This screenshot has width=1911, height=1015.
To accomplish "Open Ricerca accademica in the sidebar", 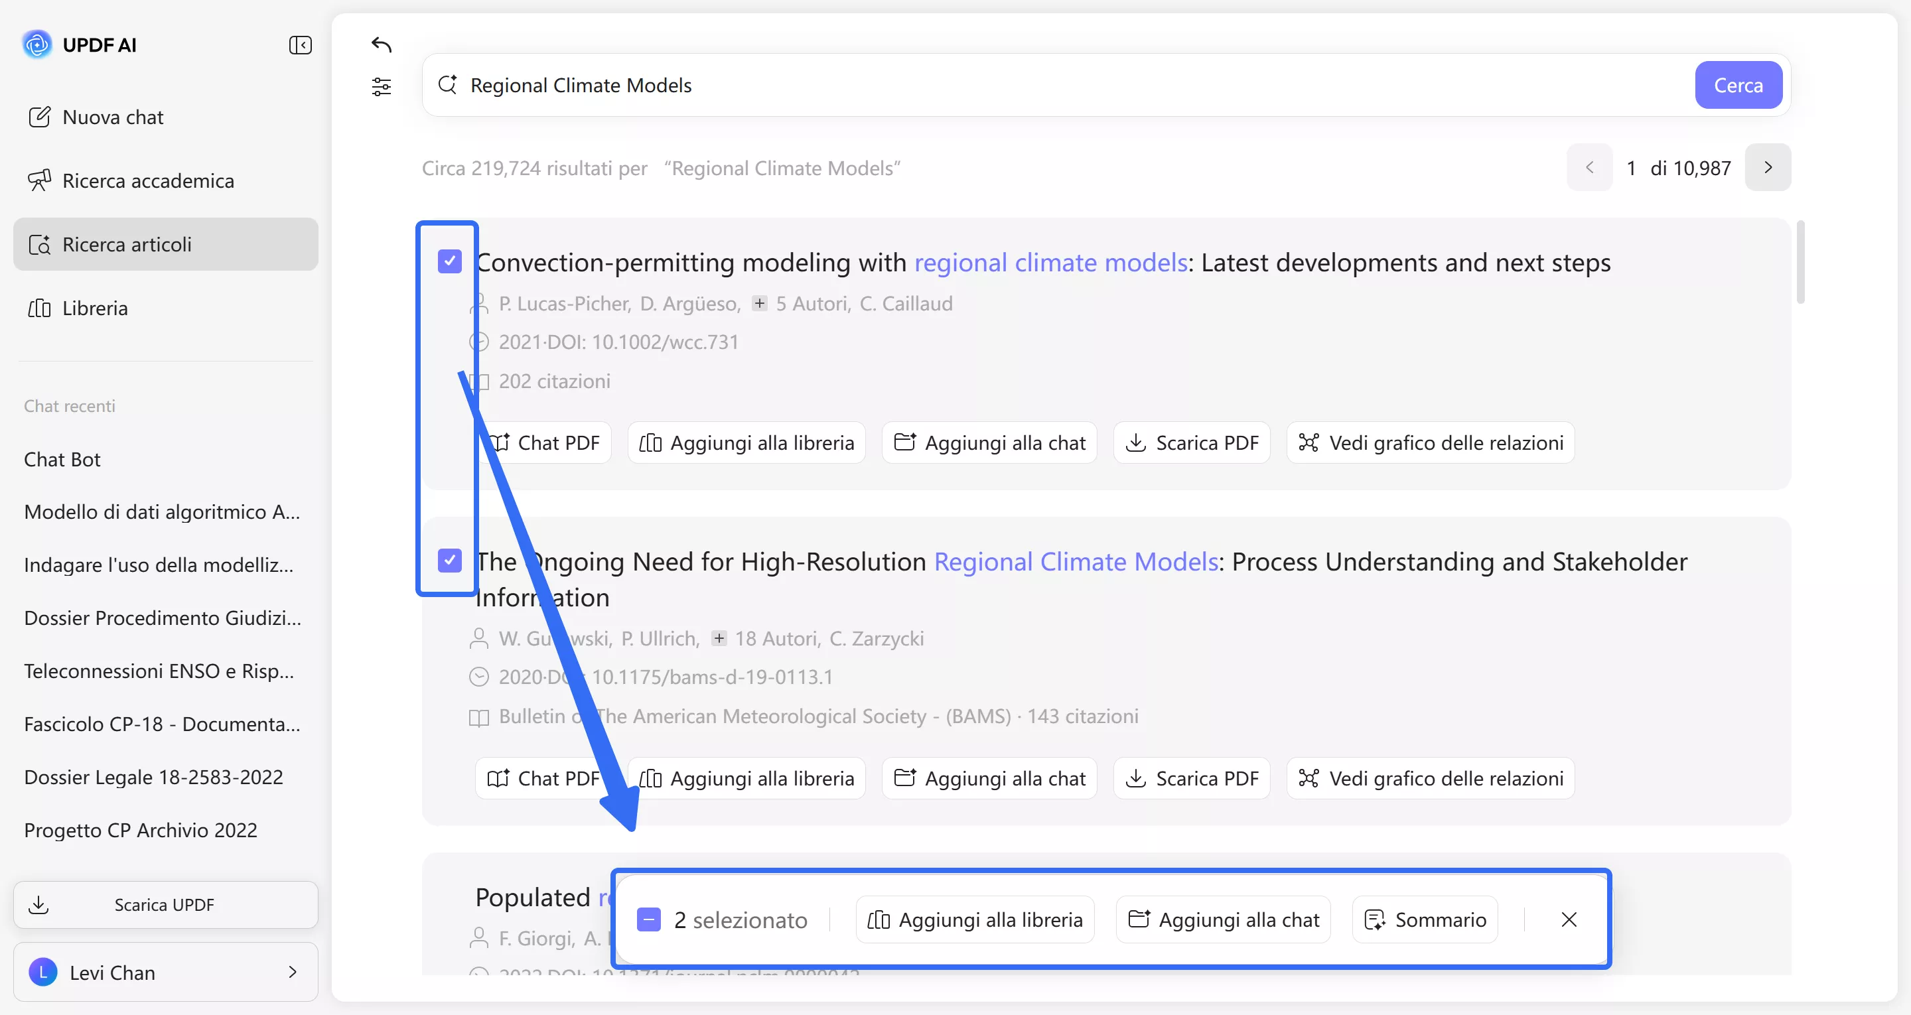I will pos(149,181).
